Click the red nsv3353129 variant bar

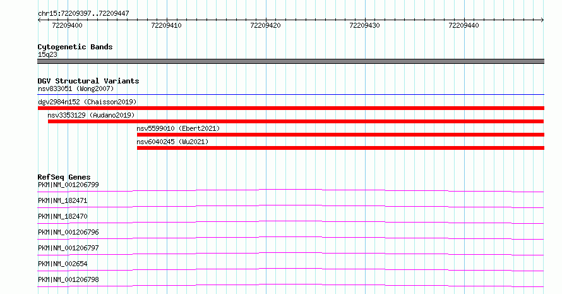[296, 121]
